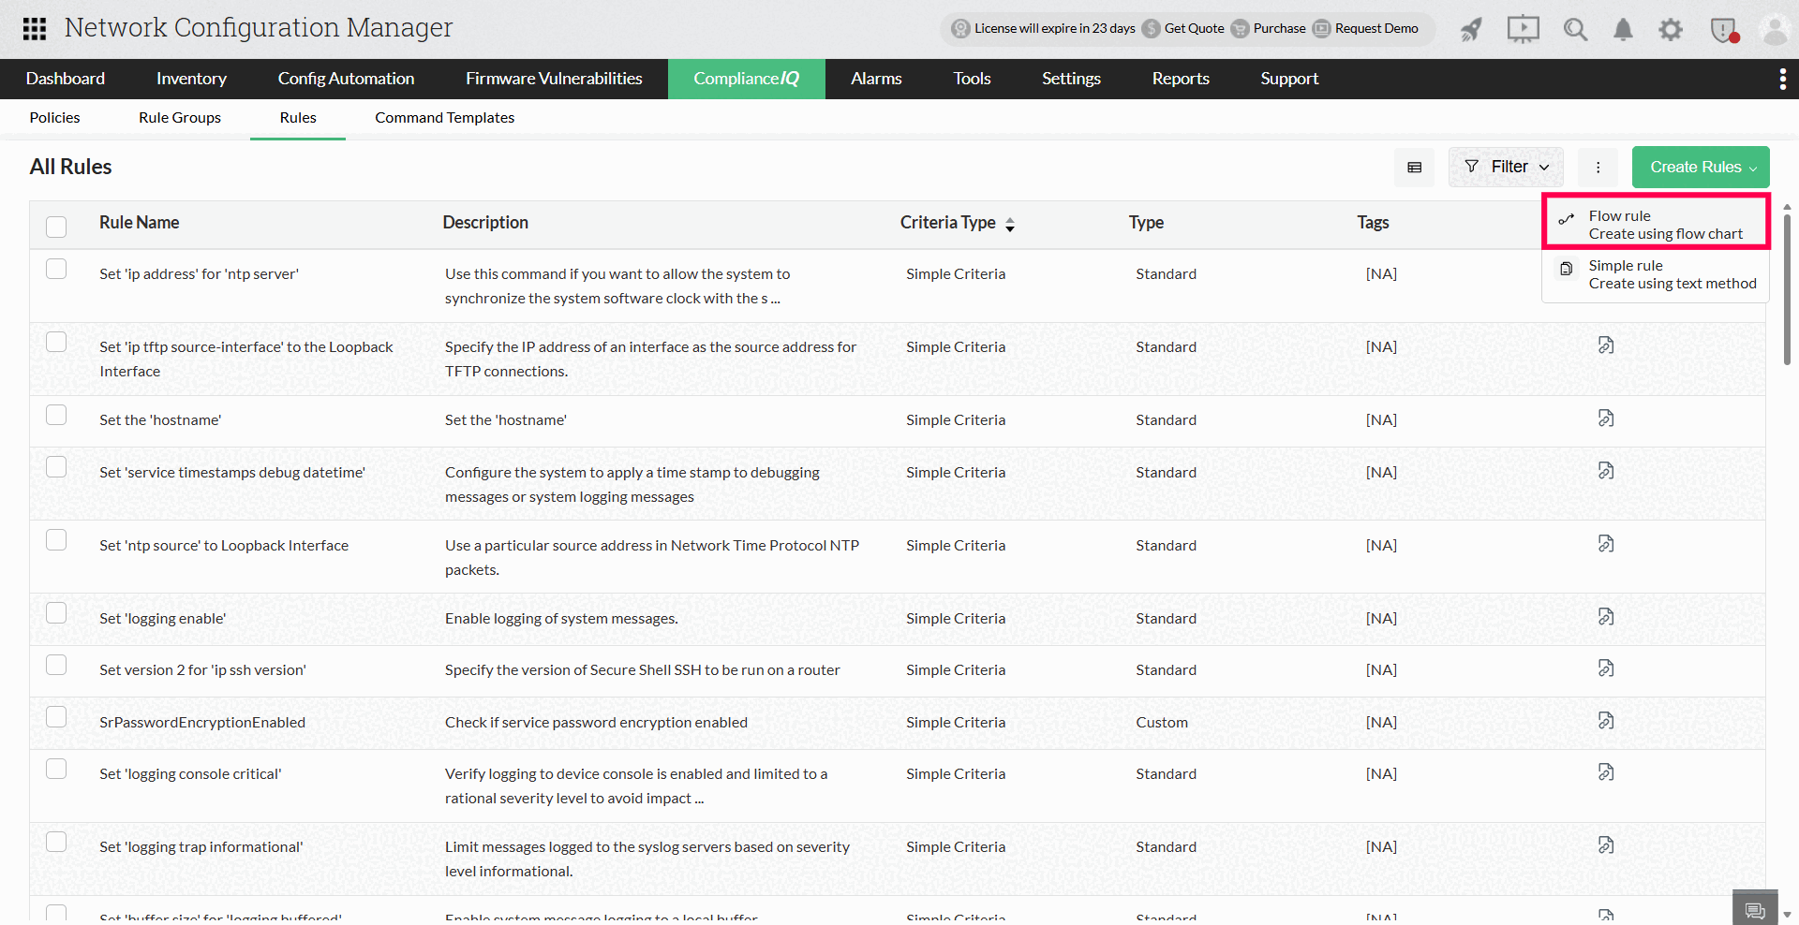Open the three-dot more options menu beside Filter
Screen dimensions: 1799x925
click(x=1598, y=168)
